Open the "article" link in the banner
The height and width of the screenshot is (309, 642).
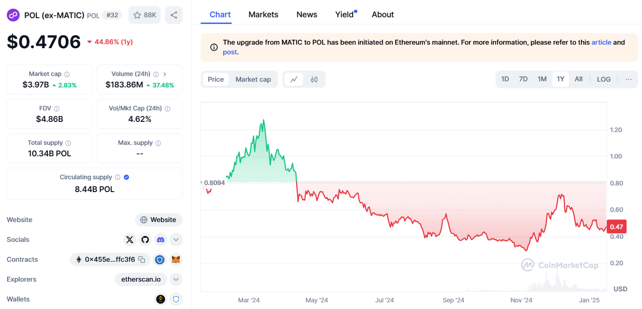pyautogui.click(x=601, y=43)
